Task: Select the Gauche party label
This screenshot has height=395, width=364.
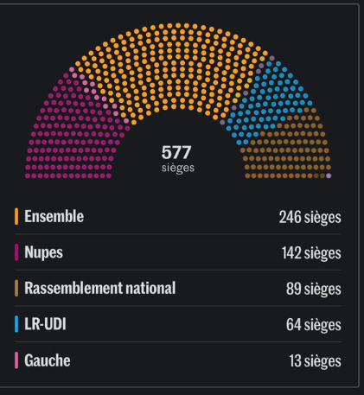Action: 48,360
